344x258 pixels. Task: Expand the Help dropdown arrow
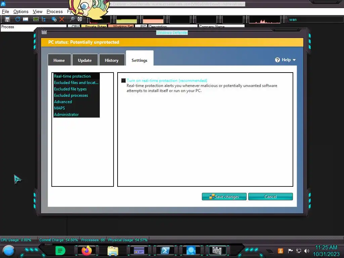pyautogui.click(x=294, y=60)
